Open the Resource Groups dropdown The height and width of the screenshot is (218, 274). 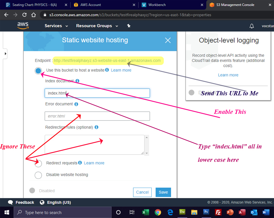97,26
